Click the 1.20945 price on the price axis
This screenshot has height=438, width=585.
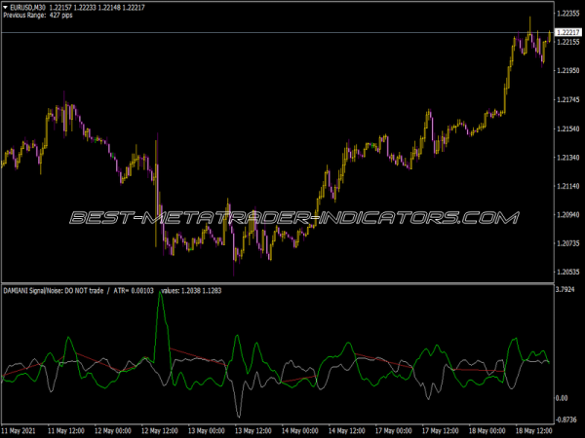click(x=567, y=214)
